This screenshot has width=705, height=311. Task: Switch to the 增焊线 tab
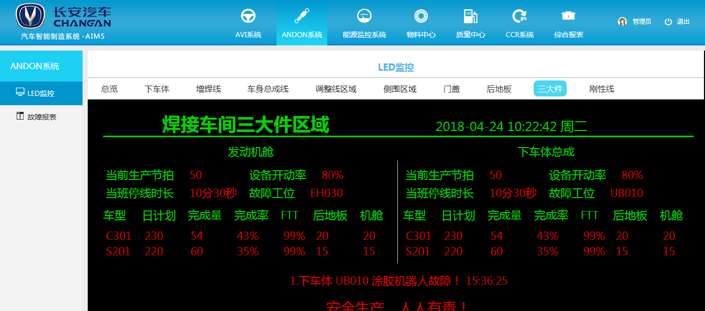click(209, 89)
